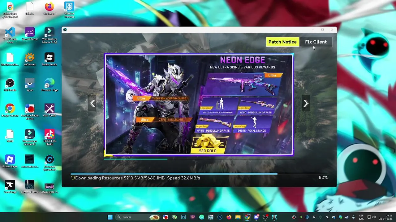Click the microphone tray icon
The height and width of the screenshot is (222, 396).
pos(353,217)
